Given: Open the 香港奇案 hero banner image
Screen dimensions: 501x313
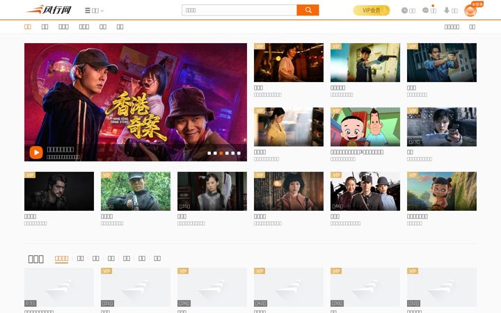Looking at the screenshot, I should pos(136,102).
